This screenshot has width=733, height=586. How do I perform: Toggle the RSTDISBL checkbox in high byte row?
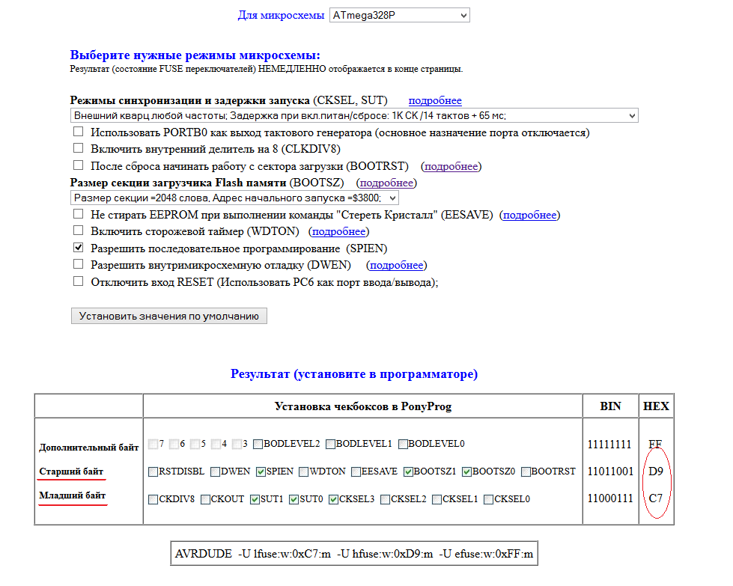153,471
